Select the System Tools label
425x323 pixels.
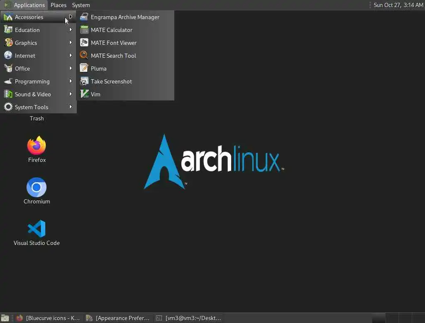(x=32, y=107)
